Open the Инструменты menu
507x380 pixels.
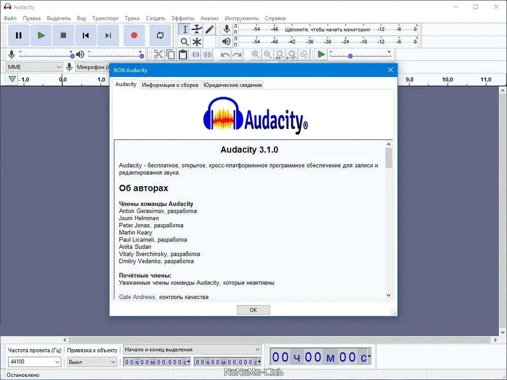point(241,18)
